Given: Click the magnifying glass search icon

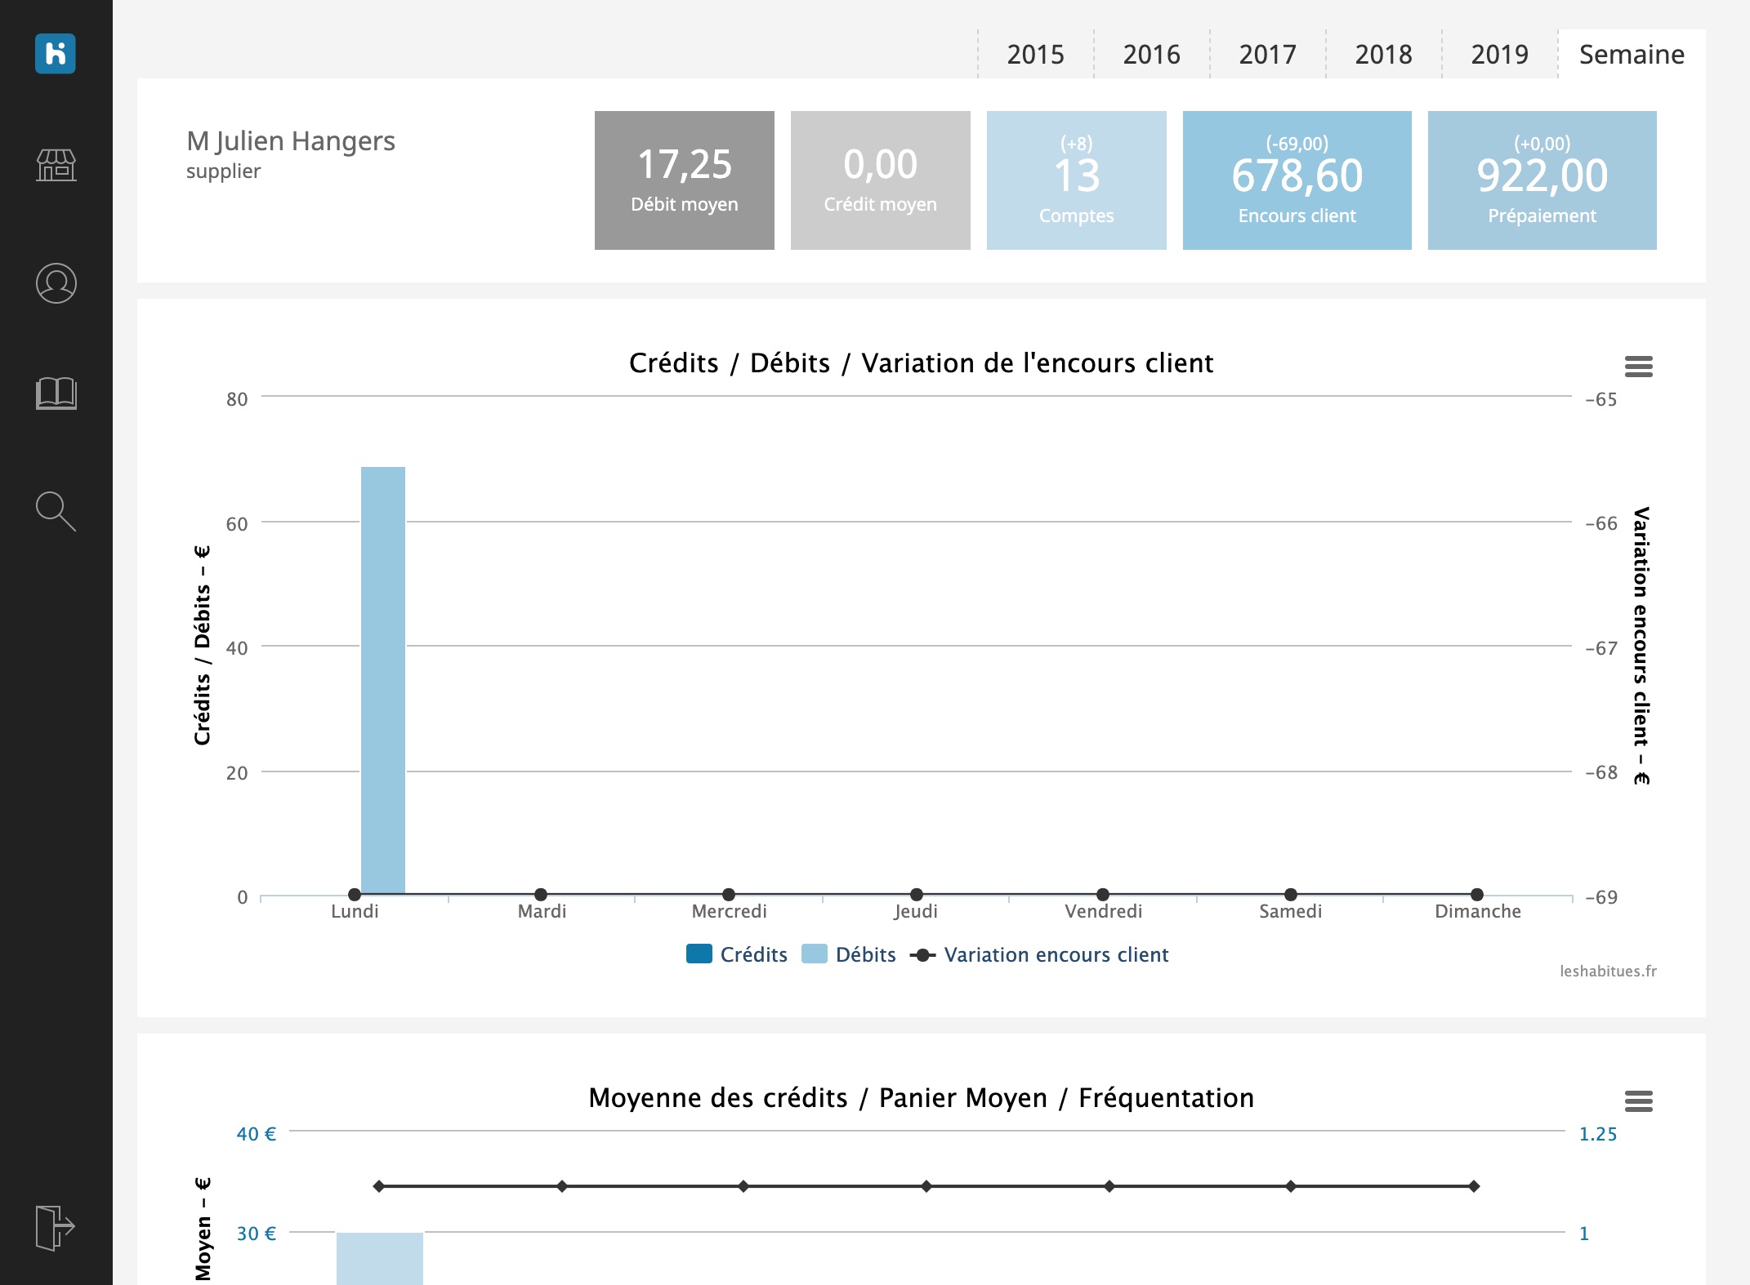Looking at the screenshot, I should coord(56,512).
